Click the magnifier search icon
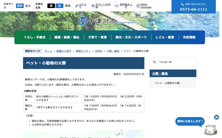Image resolution: width=222 pixels, height=138 pixels. (x=155, y=62)
